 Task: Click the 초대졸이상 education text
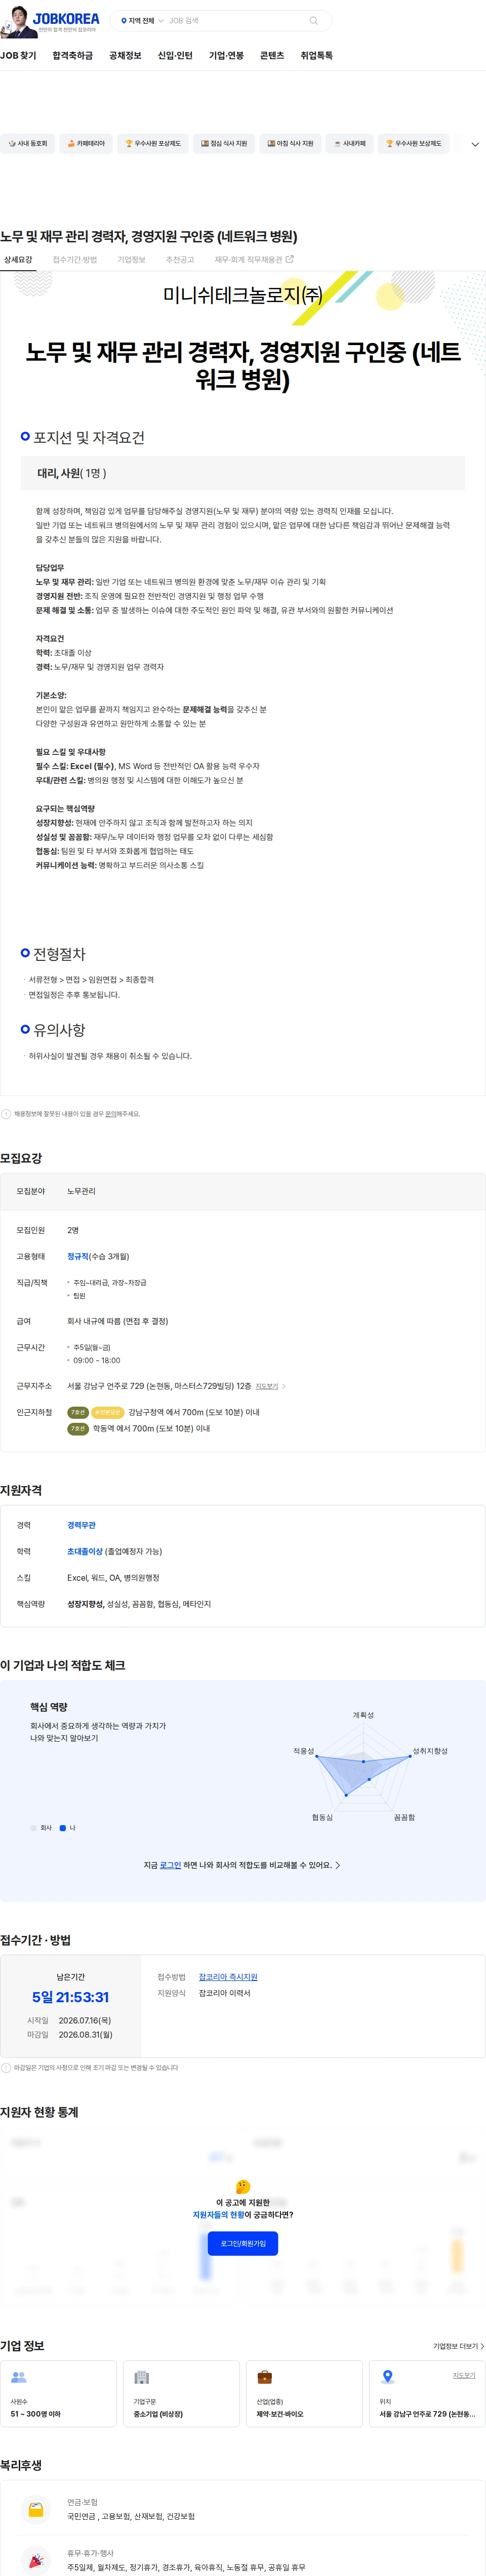[x=84, y=1552]
